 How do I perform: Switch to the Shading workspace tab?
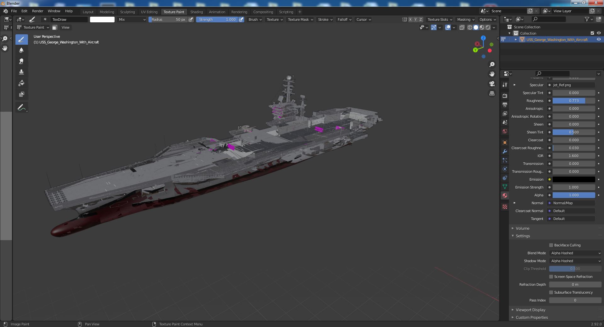(196, 12)
